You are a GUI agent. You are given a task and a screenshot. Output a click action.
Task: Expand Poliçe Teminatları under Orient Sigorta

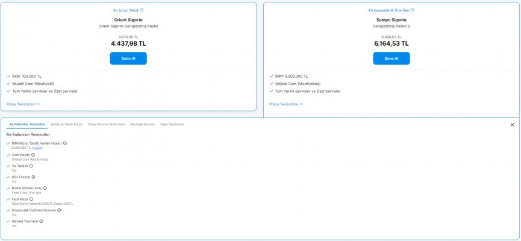[x=23, y=104]
